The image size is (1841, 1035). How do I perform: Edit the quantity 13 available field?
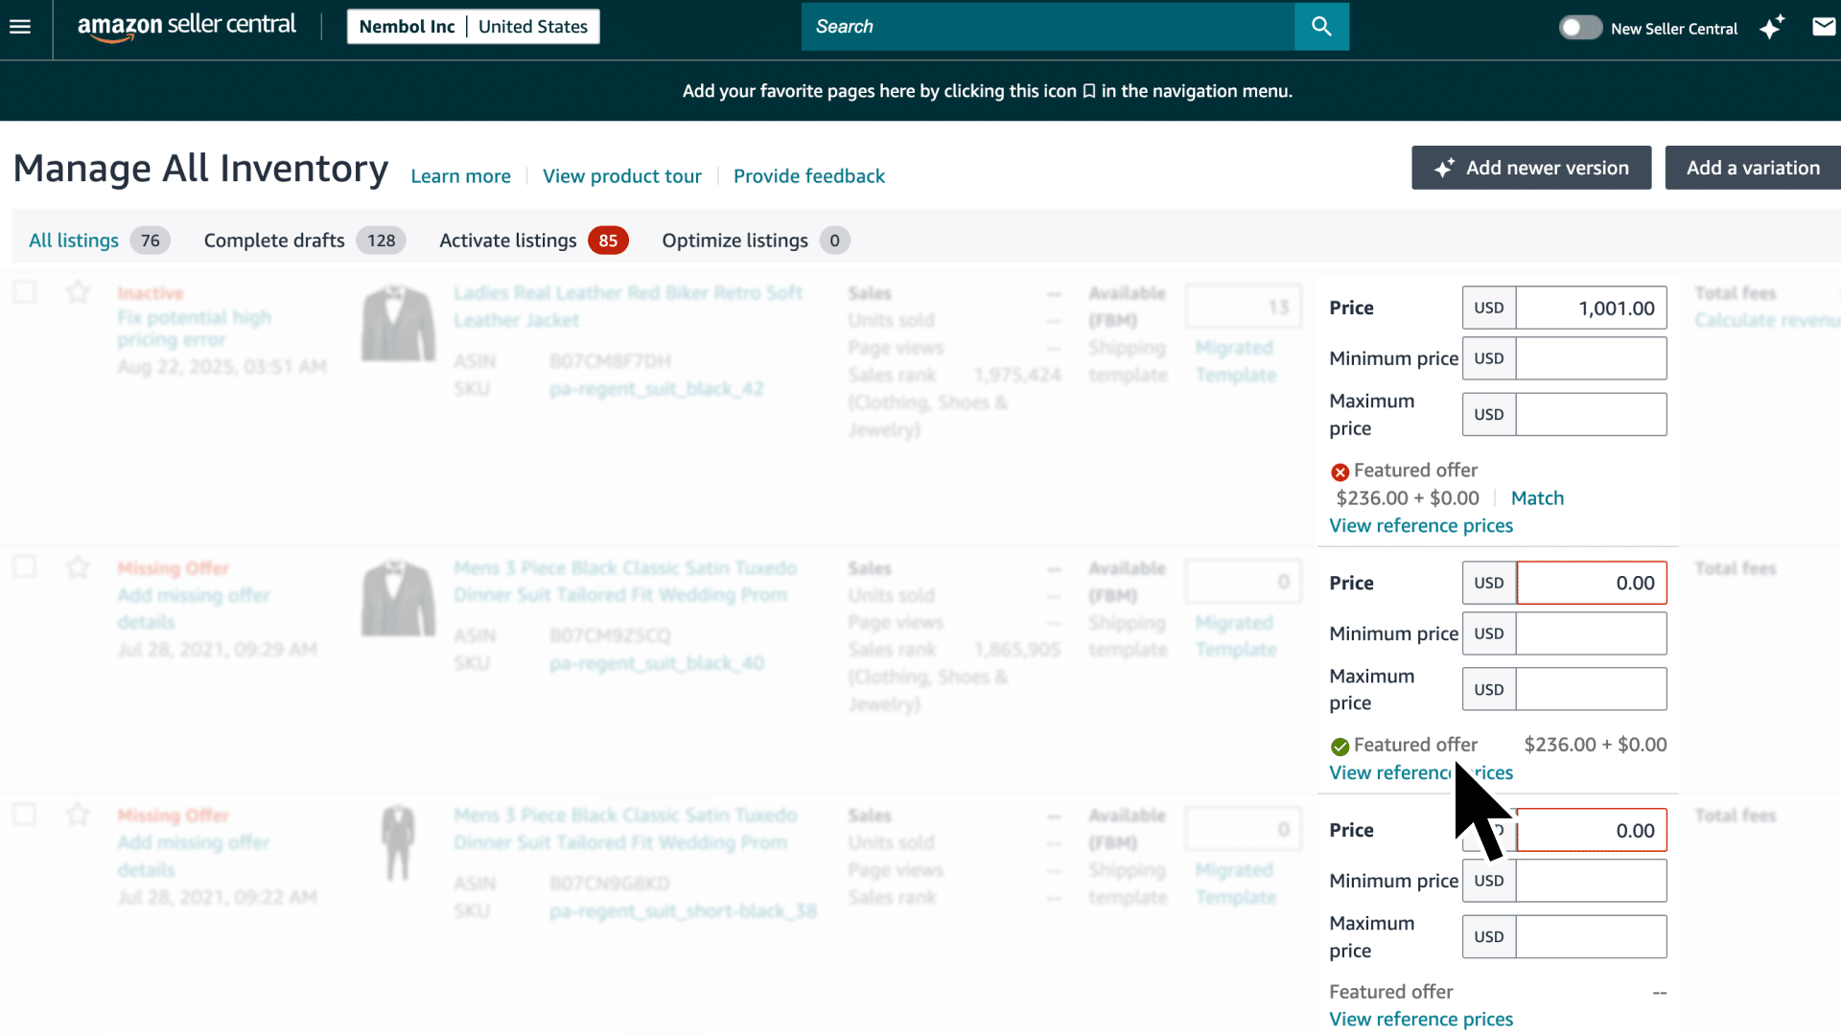(1244, 307)
